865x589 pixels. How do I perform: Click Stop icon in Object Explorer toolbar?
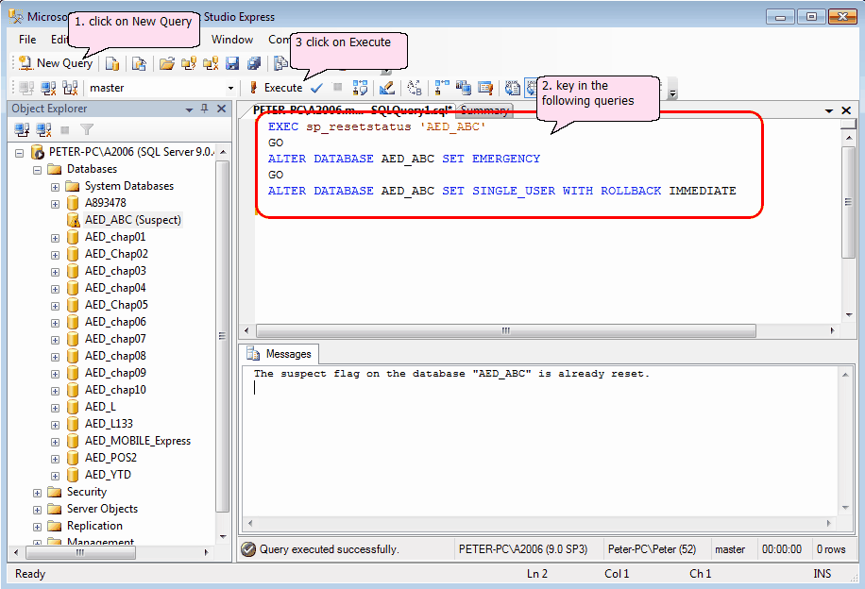64,130
